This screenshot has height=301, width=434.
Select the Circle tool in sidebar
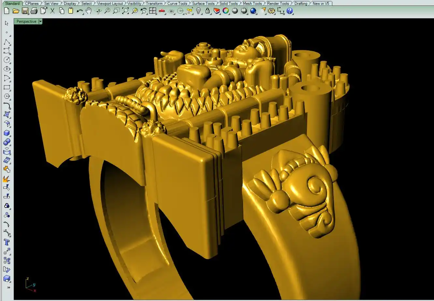click(x=7, y=60)
